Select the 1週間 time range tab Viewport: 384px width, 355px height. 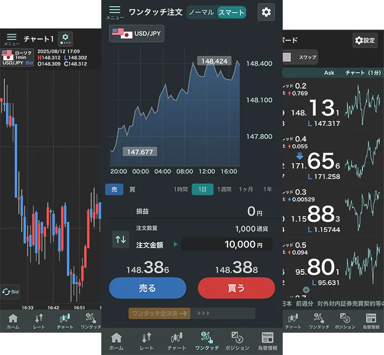225,189
